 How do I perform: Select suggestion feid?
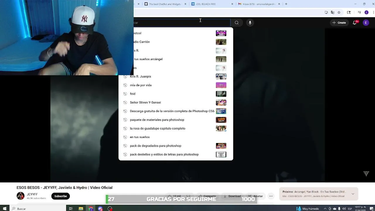coord(176,94)
